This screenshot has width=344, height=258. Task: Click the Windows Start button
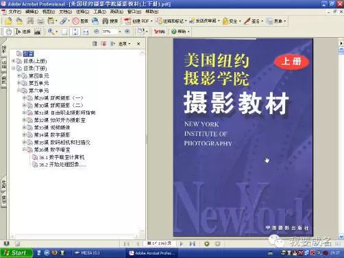(x=16, y=253)
